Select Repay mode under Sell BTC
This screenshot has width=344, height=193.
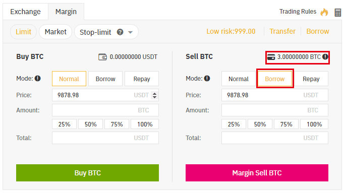pos(311,79)
